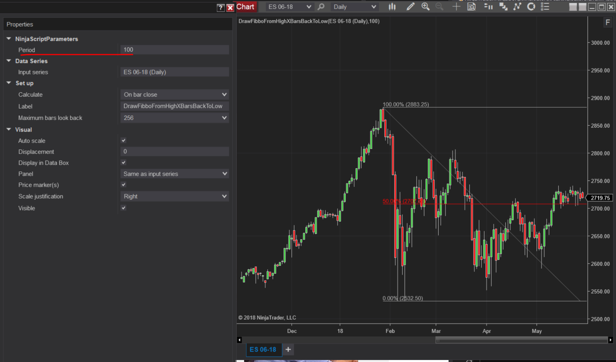
Task: Select the drawing tools pencil icon
Action: point(410,7)
